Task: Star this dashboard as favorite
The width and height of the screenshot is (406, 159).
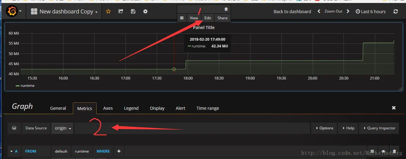Action: coord(108,11)
